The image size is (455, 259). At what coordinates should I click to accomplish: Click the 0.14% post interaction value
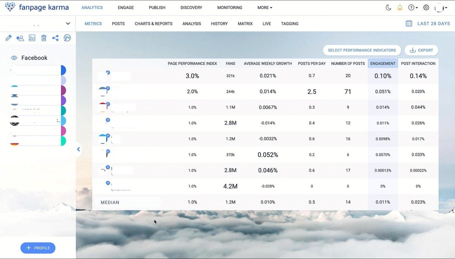pos(418,76)
